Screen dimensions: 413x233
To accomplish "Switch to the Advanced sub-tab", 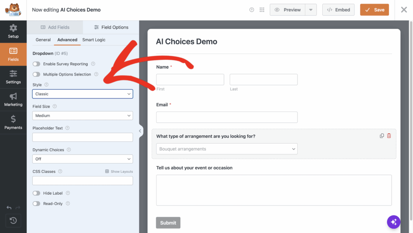I will pos(67,40).
